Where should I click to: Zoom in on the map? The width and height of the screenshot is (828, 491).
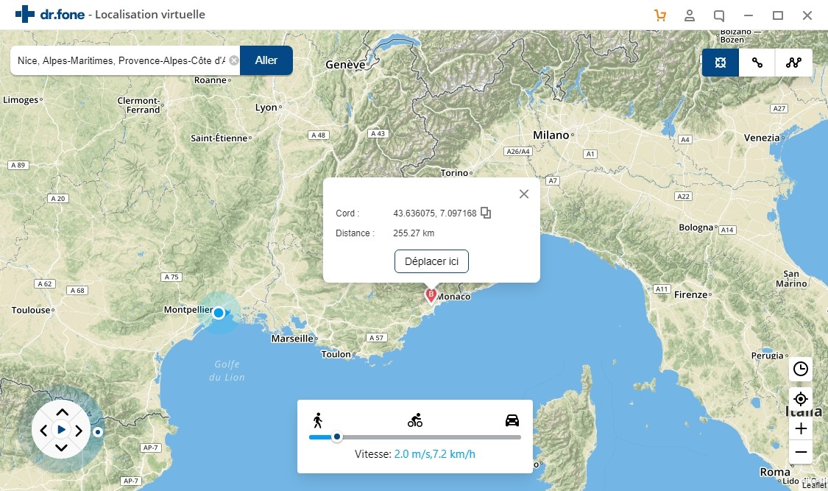coord(801,428)
